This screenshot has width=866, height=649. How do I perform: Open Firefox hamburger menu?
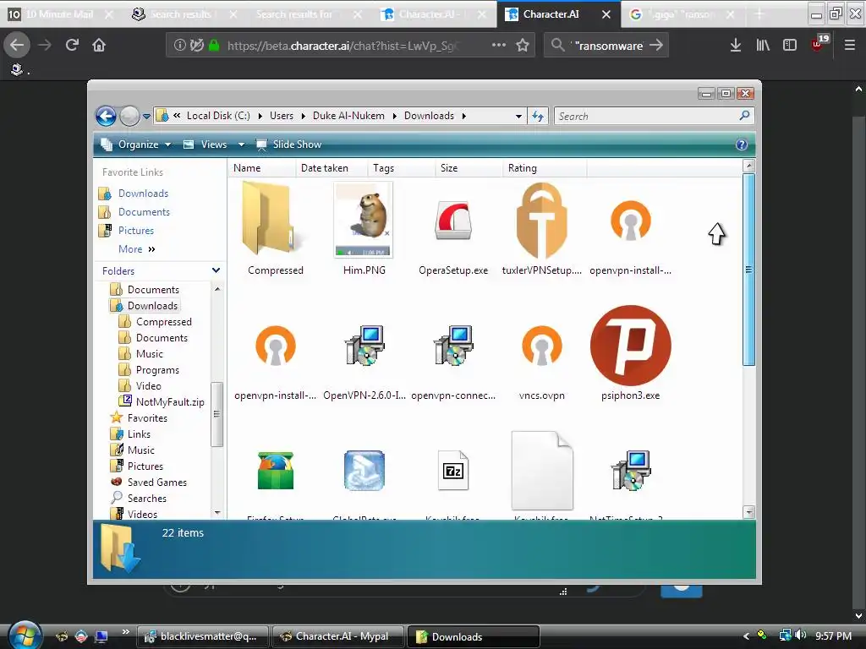coord(850,46)
